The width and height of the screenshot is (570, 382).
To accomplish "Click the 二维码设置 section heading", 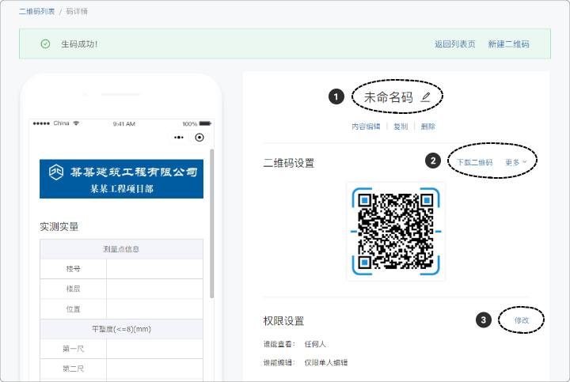I will 289,163.
